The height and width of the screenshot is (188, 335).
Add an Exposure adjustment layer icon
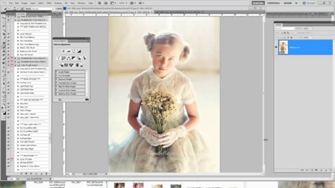pos(79,51)
